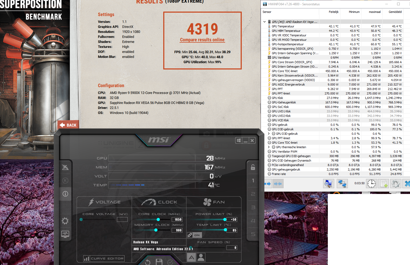Click the Windows startup icon in Afterburner

point(239,141)
